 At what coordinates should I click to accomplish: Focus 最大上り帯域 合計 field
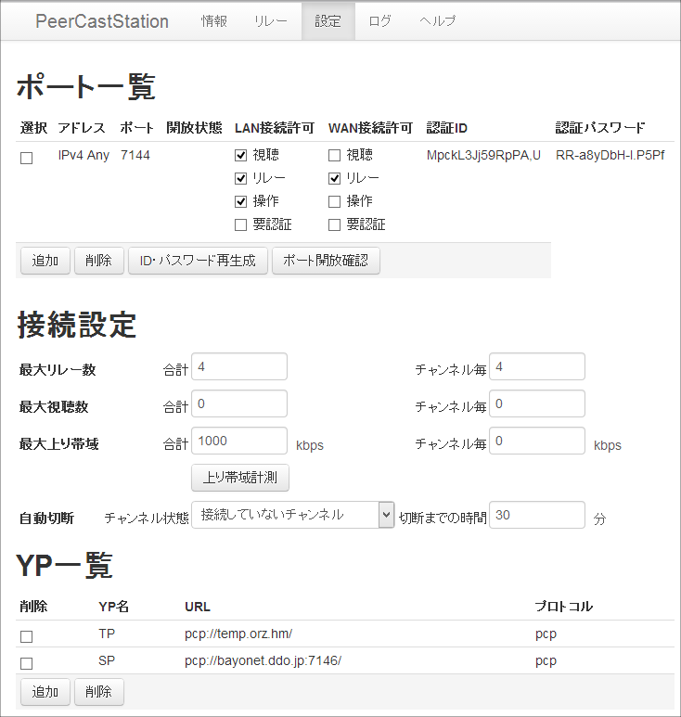[x=239, y=441]
